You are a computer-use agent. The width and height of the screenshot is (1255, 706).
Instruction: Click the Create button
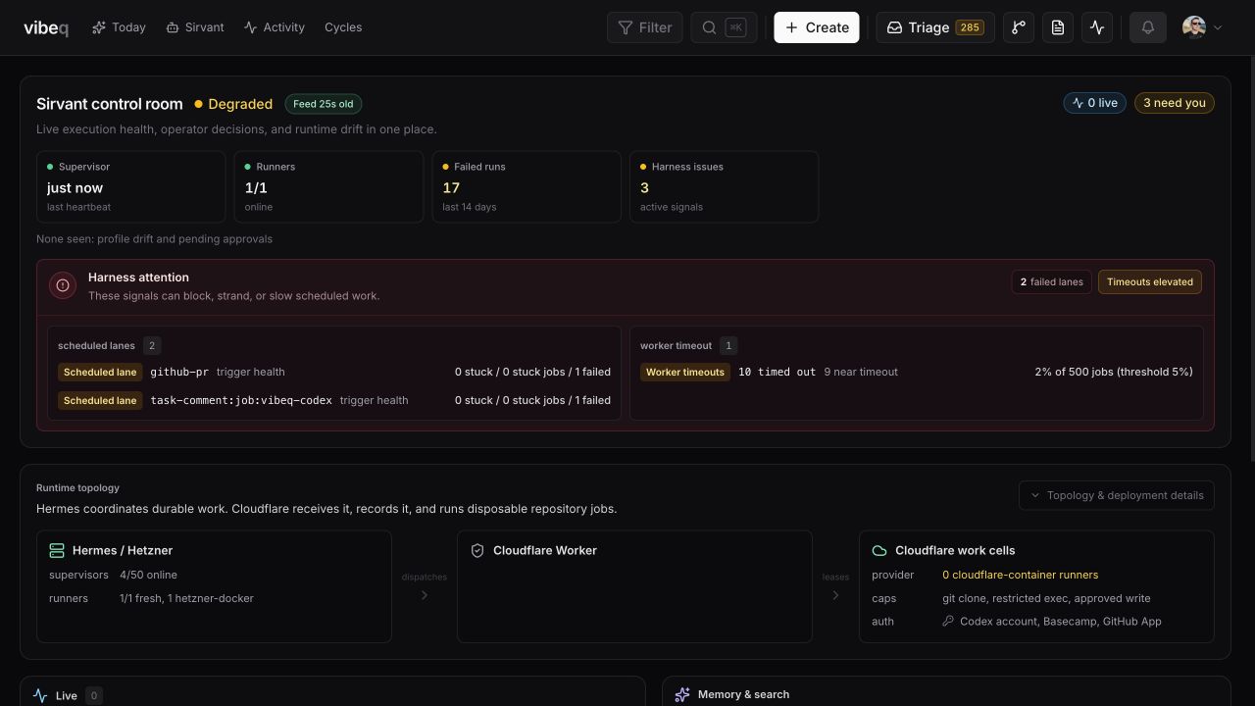(817, 27)
